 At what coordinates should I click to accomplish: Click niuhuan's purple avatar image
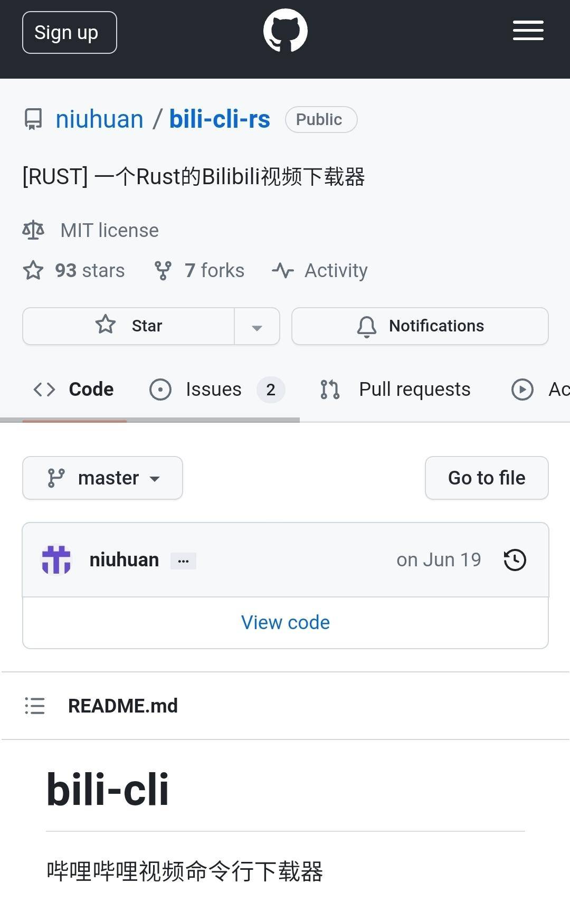[56, 559]
